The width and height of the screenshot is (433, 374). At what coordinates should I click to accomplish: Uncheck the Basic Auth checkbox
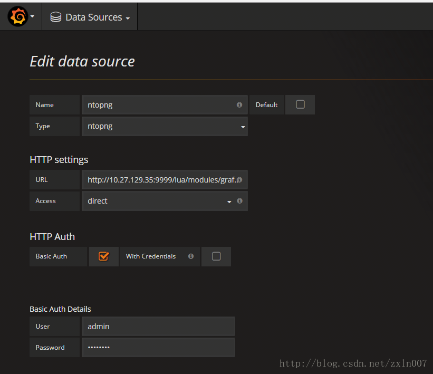pyautogui.click(x=104, y=256)
